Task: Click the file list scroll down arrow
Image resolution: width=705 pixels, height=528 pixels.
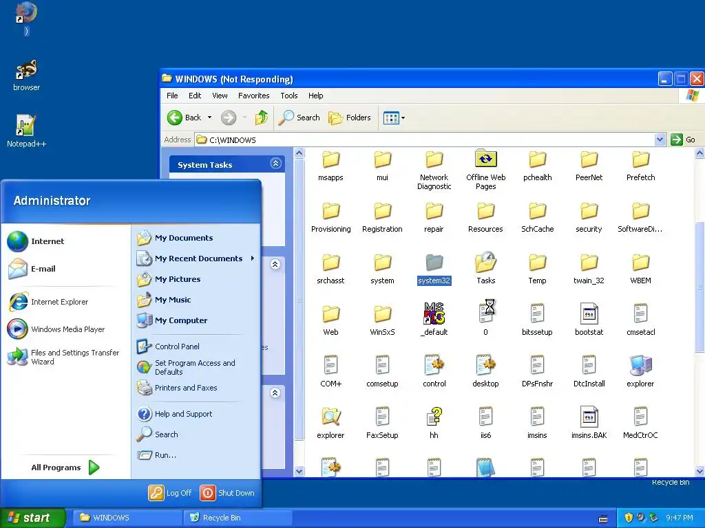Action: 699,471
